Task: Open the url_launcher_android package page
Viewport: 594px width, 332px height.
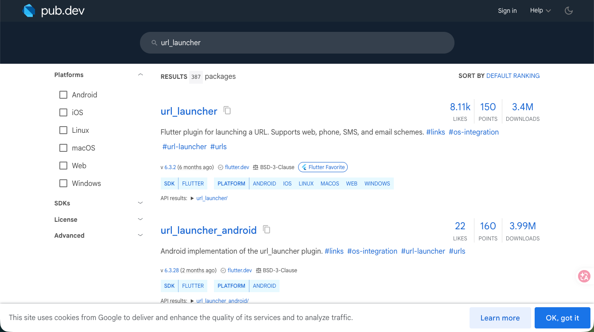Action: click(209, 230)
